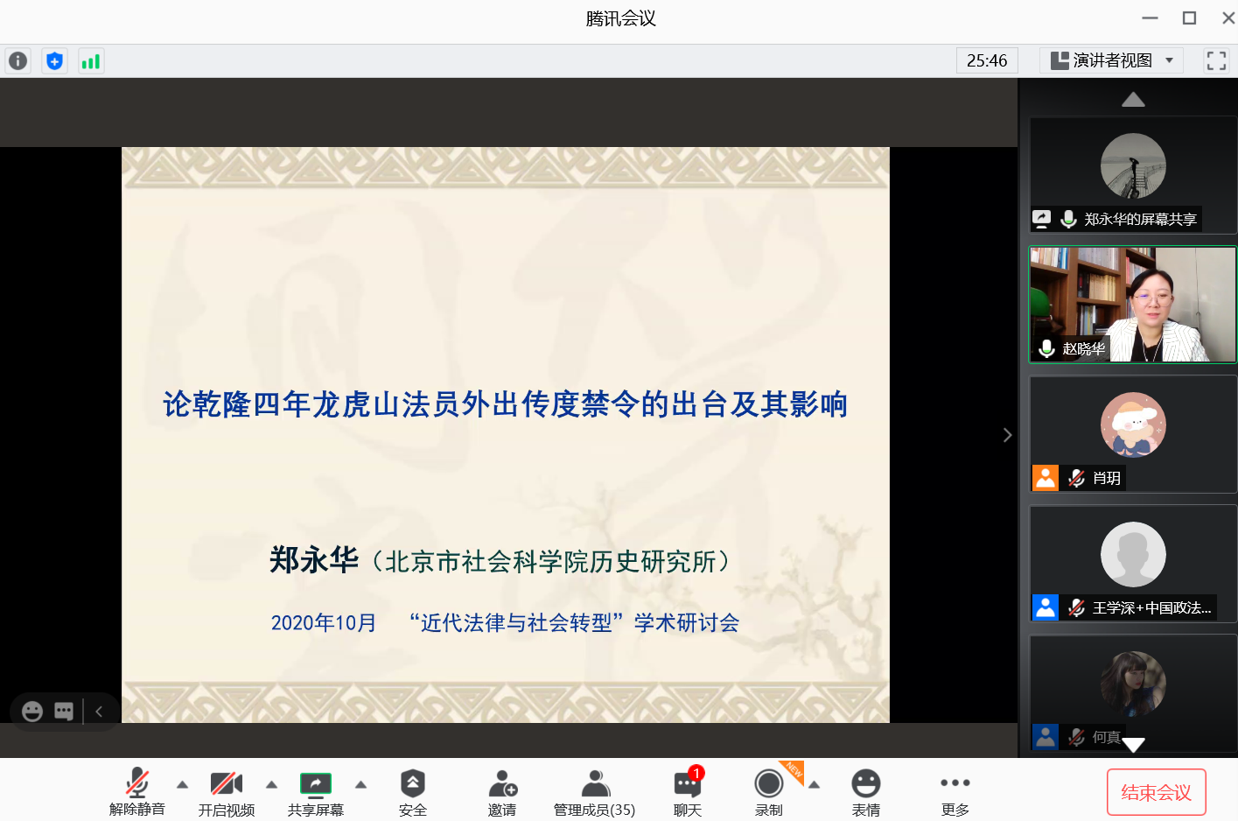Viewport: 1238px width, 821px height.
Task: Open Manage Members (管理成员) panel
Action: click(x=594, y=792)
